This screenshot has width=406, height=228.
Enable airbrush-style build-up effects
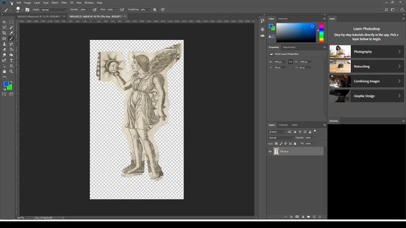point(122,9)
